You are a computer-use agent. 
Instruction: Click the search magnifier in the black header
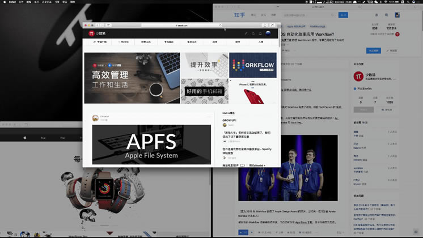(253, 33)
